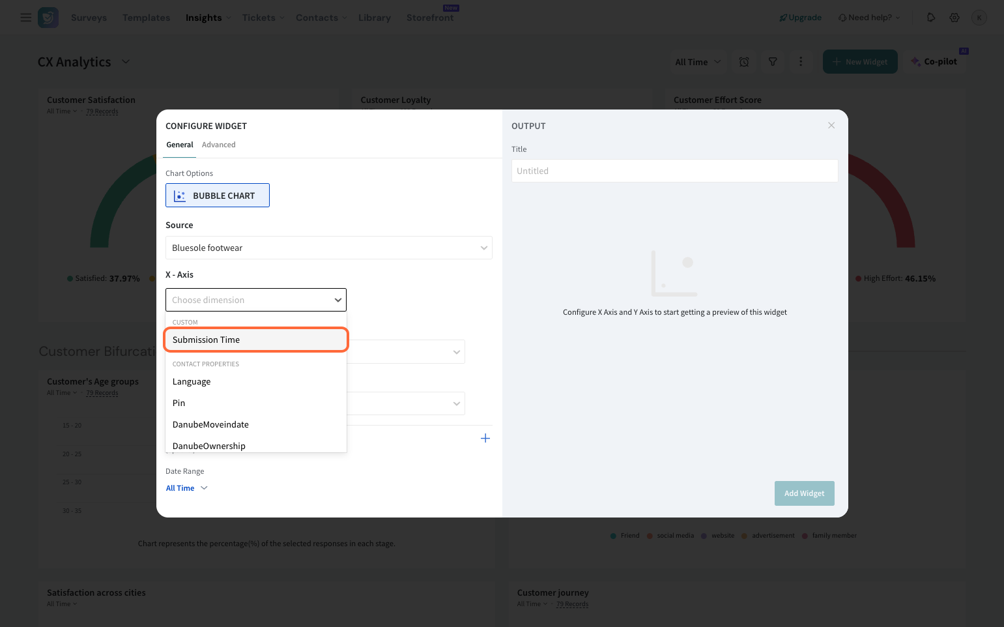Click the SurveySparrow logo icon
Viewport: 1004px width, 627px height.
click(x=48, y=18)
